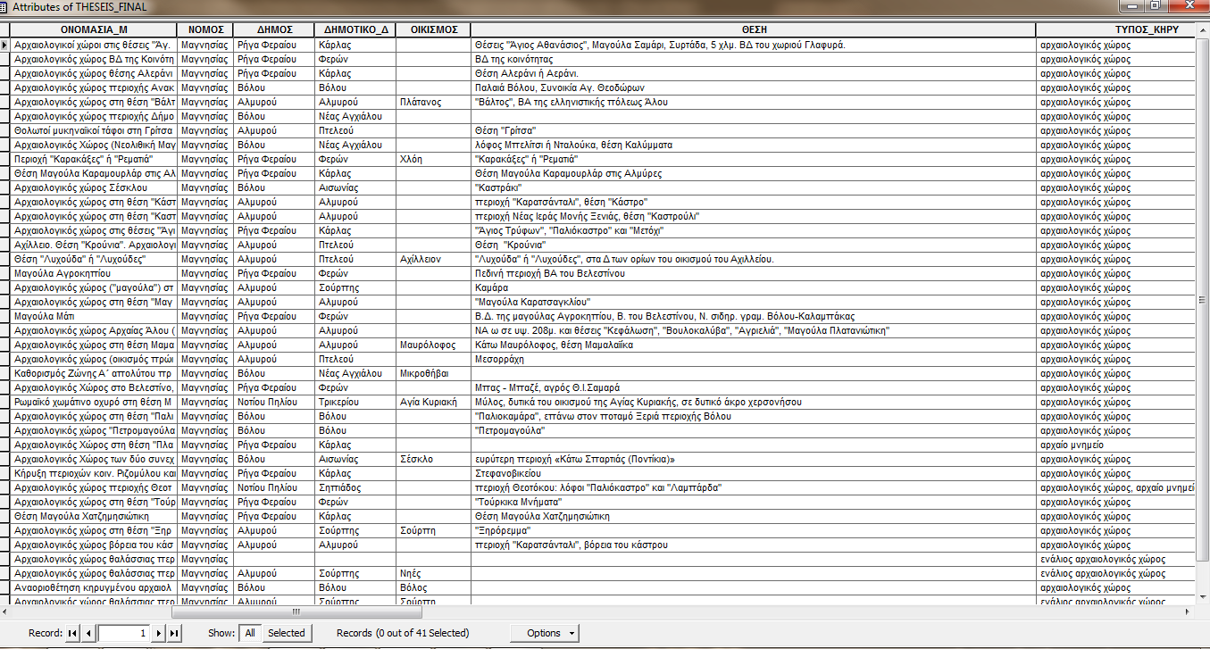Click the Σηπιάδος cell

click(x=355, y=487)
